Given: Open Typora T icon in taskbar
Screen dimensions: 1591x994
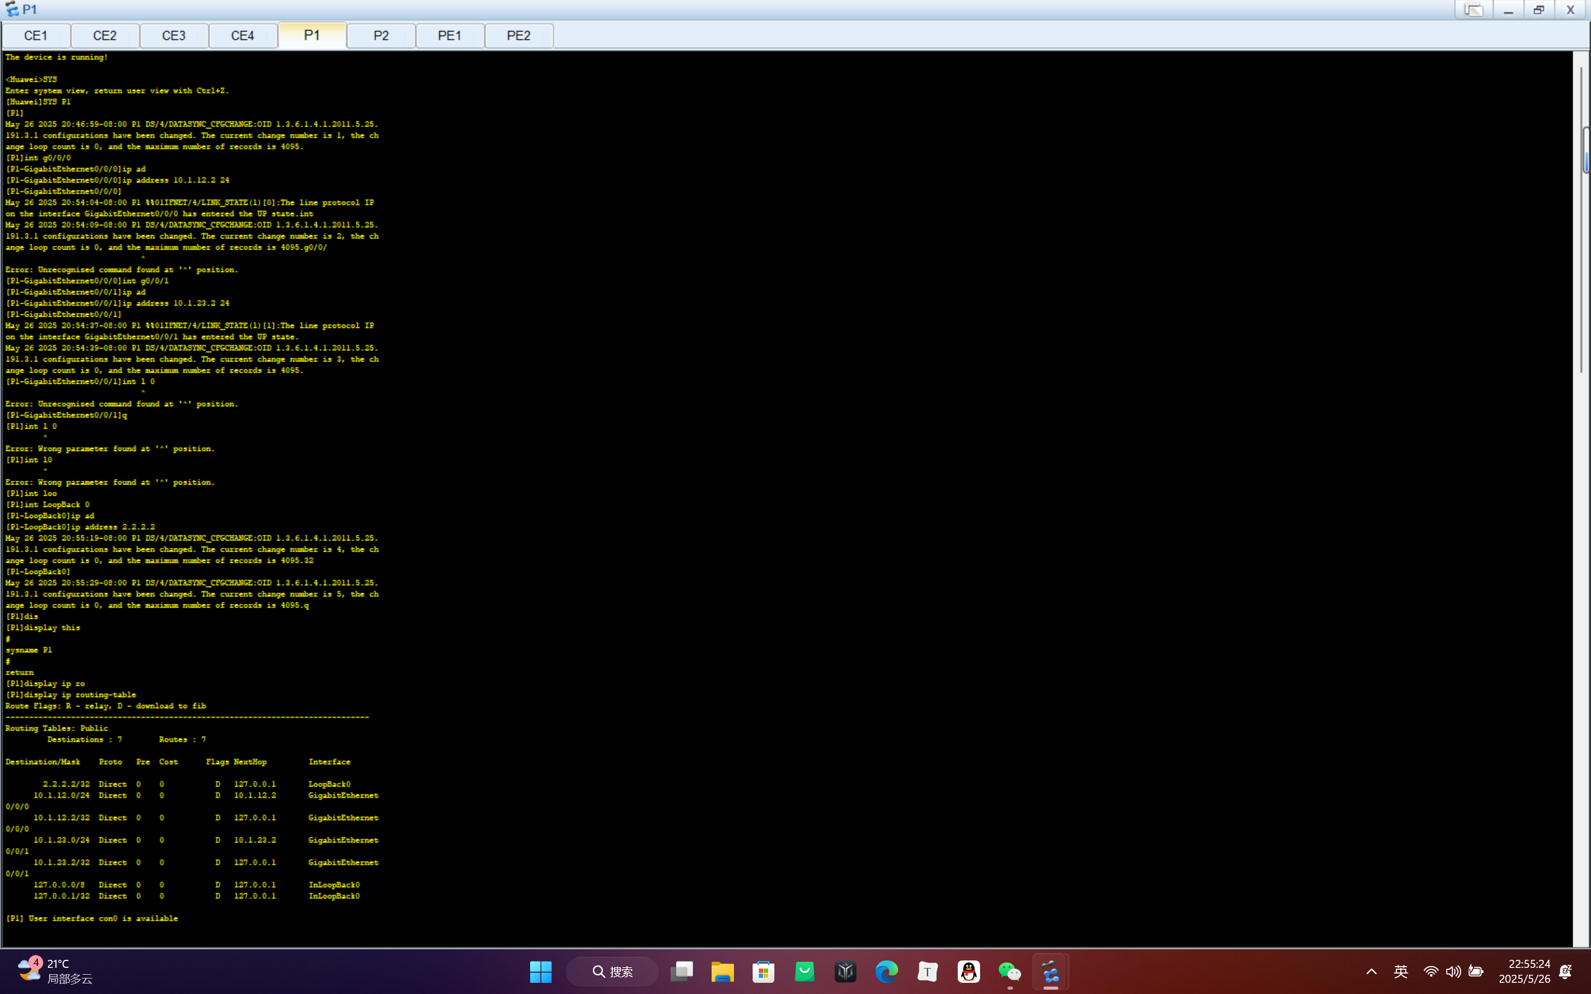Looking at the screenshot, I should pos(927,972).
